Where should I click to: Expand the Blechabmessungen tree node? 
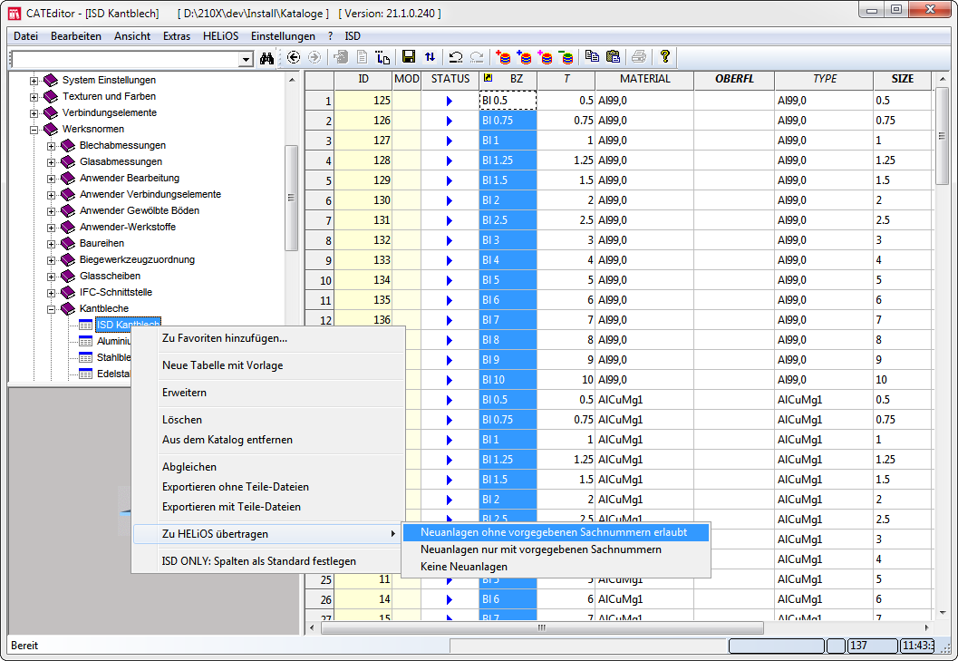[52, 146]
